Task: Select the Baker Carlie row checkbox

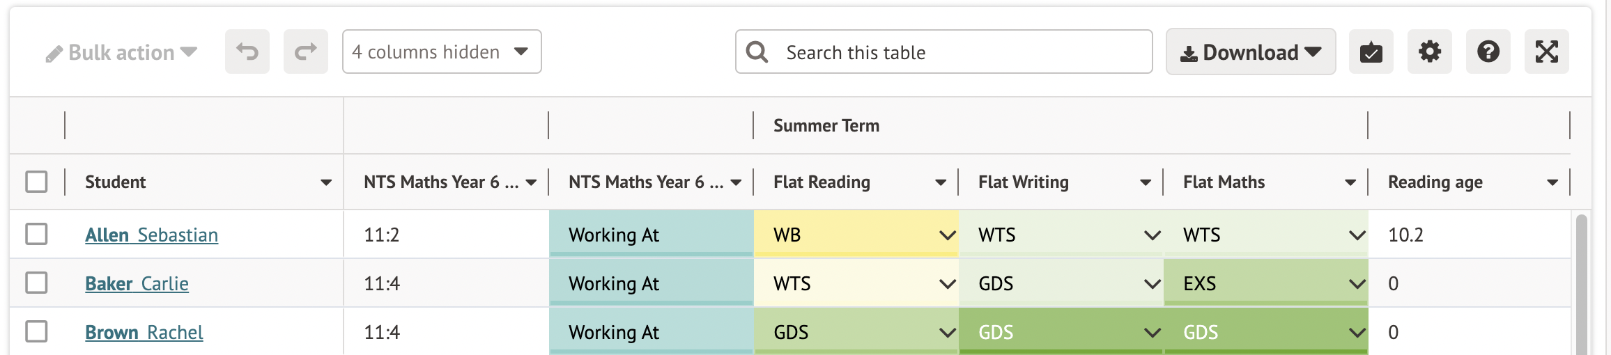Action: pos(36,283)
